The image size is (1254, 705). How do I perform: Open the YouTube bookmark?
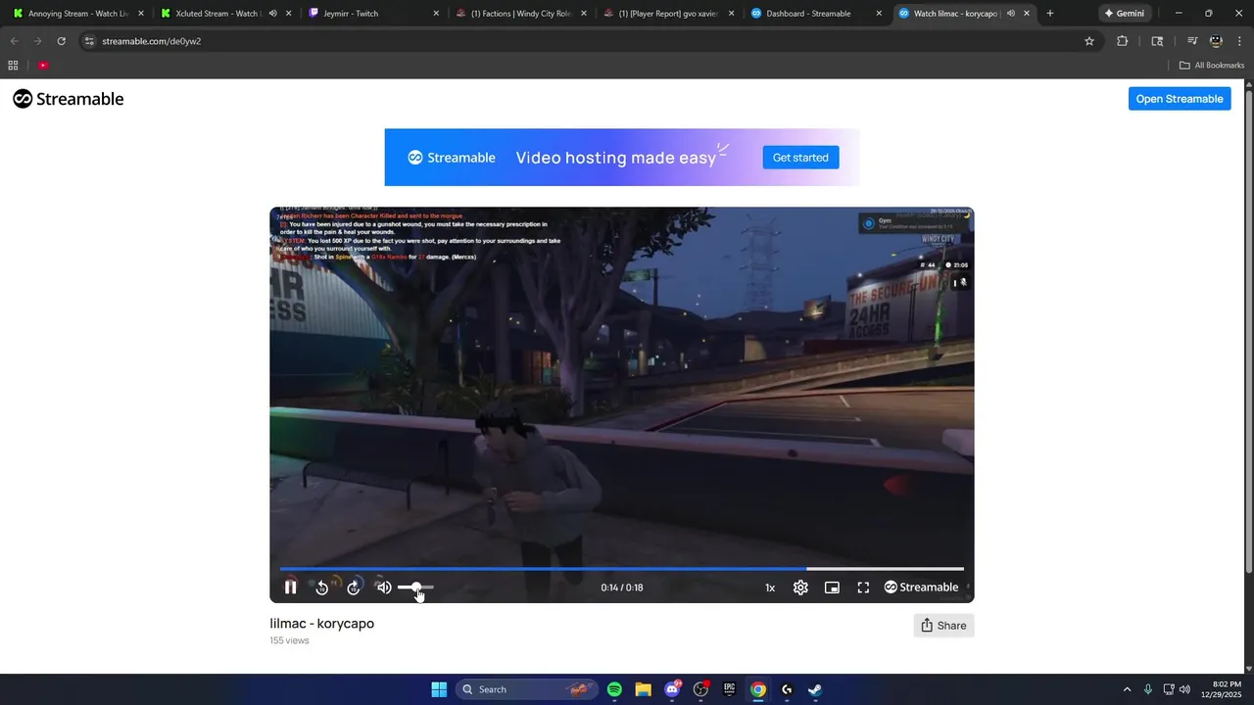pos(43,66)
